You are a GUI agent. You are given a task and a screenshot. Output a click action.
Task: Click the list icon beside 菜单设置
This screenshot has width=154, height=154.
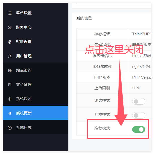point(10,13)
